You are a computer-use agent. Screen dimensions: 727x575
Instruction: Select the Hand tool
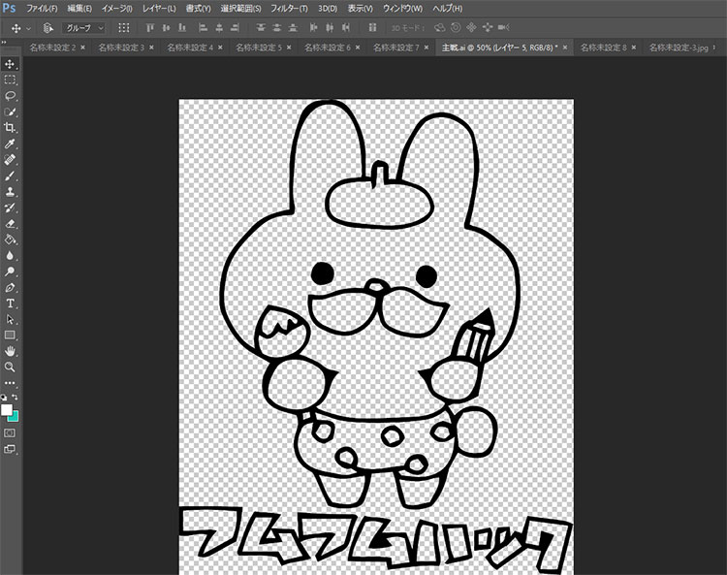10,351
